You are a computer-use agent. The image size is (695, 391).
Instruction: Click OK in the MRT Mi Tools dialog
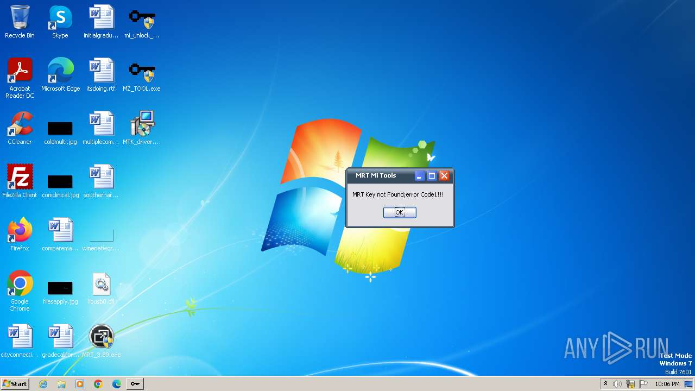400,212
